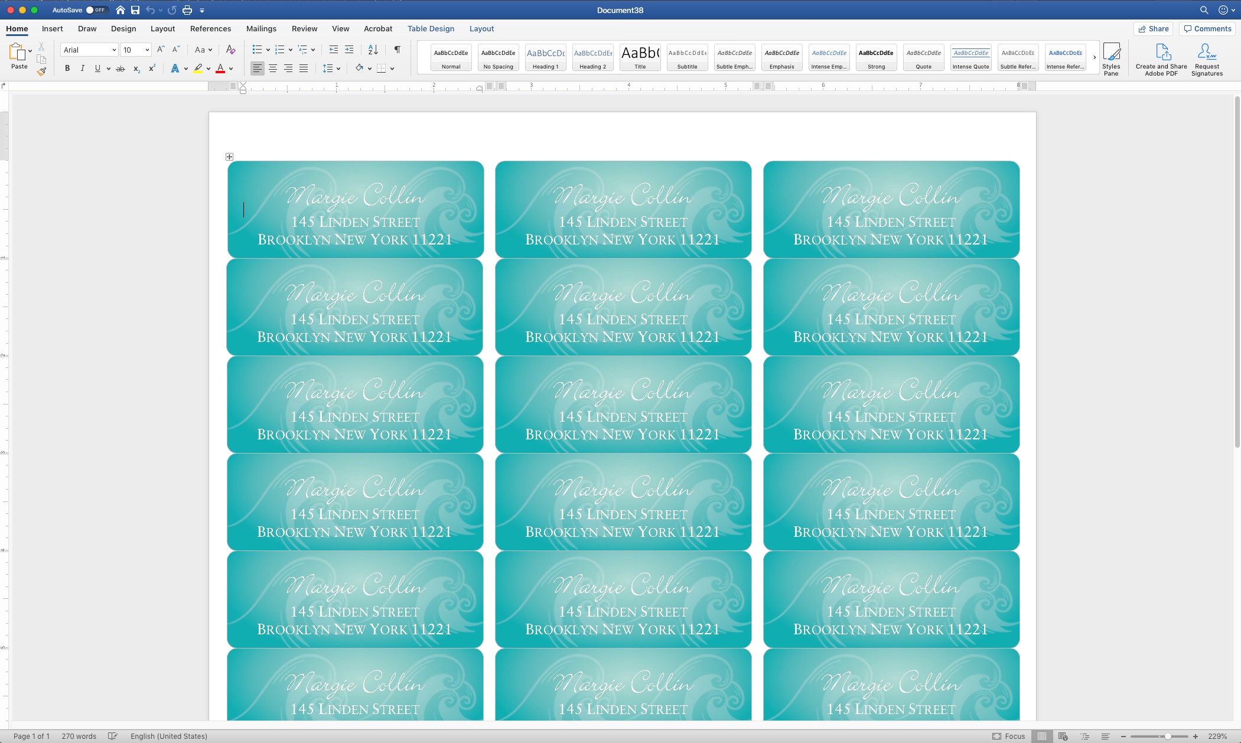The height and width of the screenshot is (743, 1241).
Task: Expand the styles gallery arrow
Action: click(x=1094, y=57)
